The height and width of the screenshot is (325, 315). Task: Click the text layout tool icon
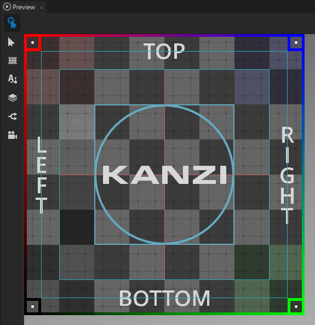[x=13, y=79]
